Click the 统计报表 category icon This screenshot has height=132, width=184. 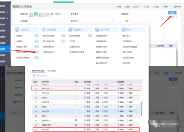[x=97, y=29]
